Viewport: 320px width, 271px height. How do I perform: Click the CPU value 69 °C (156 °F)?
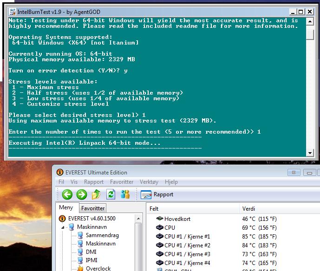[x=259, y=227]
